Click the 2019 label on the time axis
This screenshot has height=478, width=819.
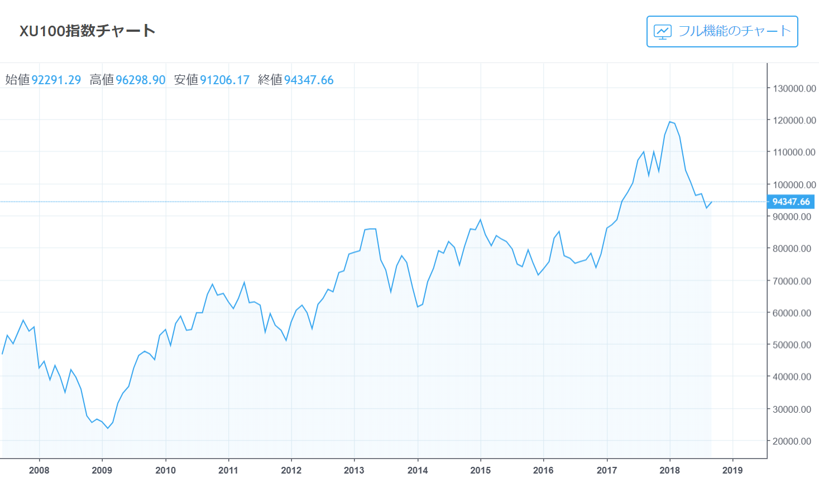click(x=732, y=470)
